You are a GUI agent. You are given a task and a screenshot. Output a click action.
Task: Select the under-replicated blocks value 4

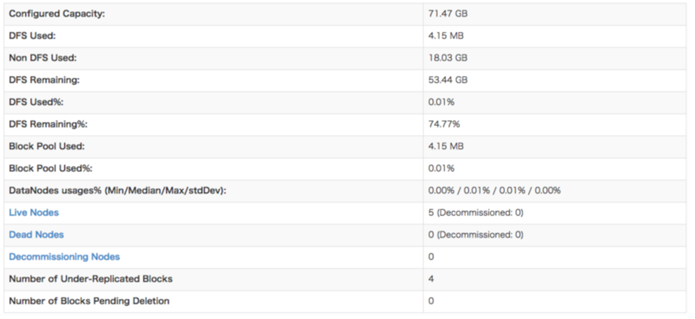[x=431, y=279]
